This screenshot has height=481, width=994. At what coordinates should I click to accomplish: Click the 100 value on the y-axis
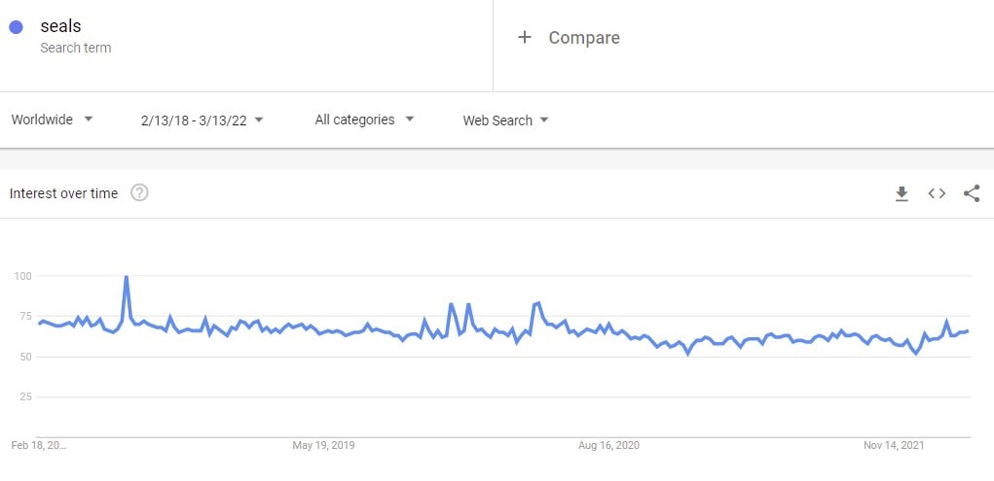(23, 277)
